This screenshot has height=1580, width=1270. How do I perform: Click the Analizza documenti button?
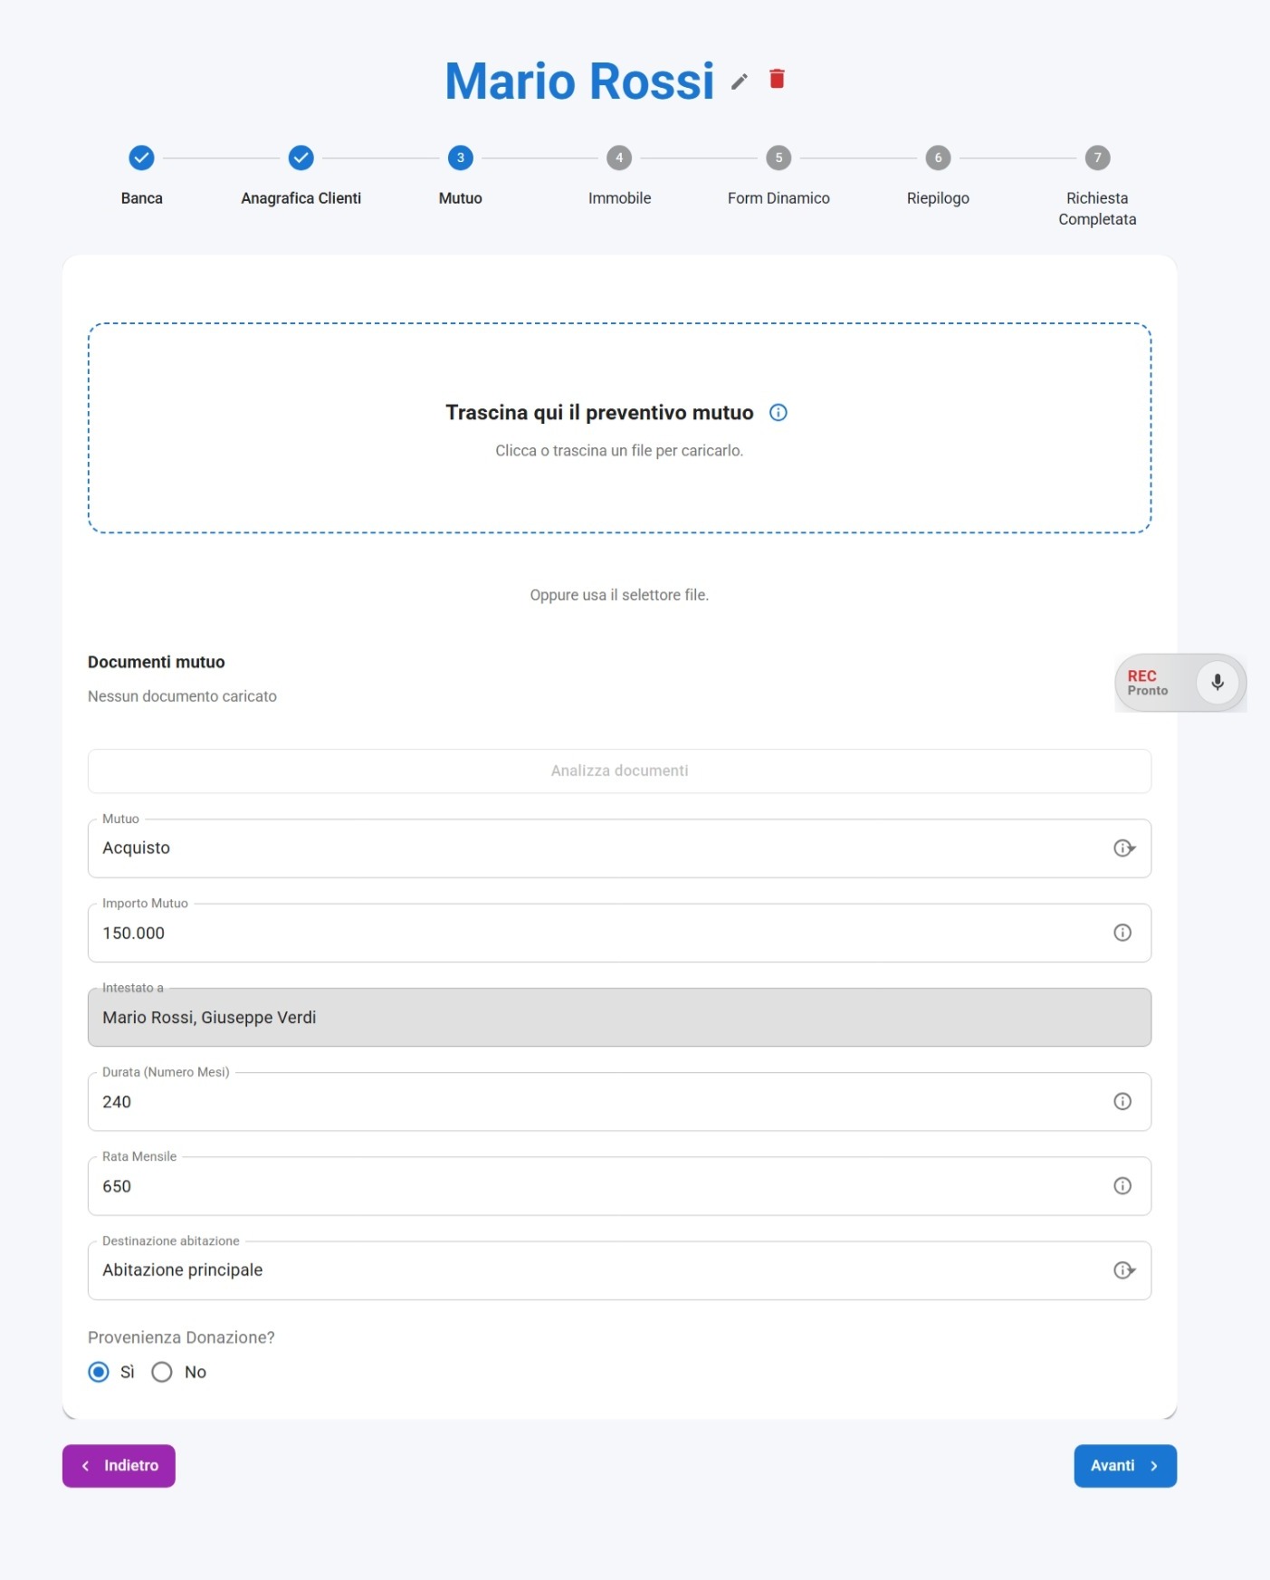point(619,771)
